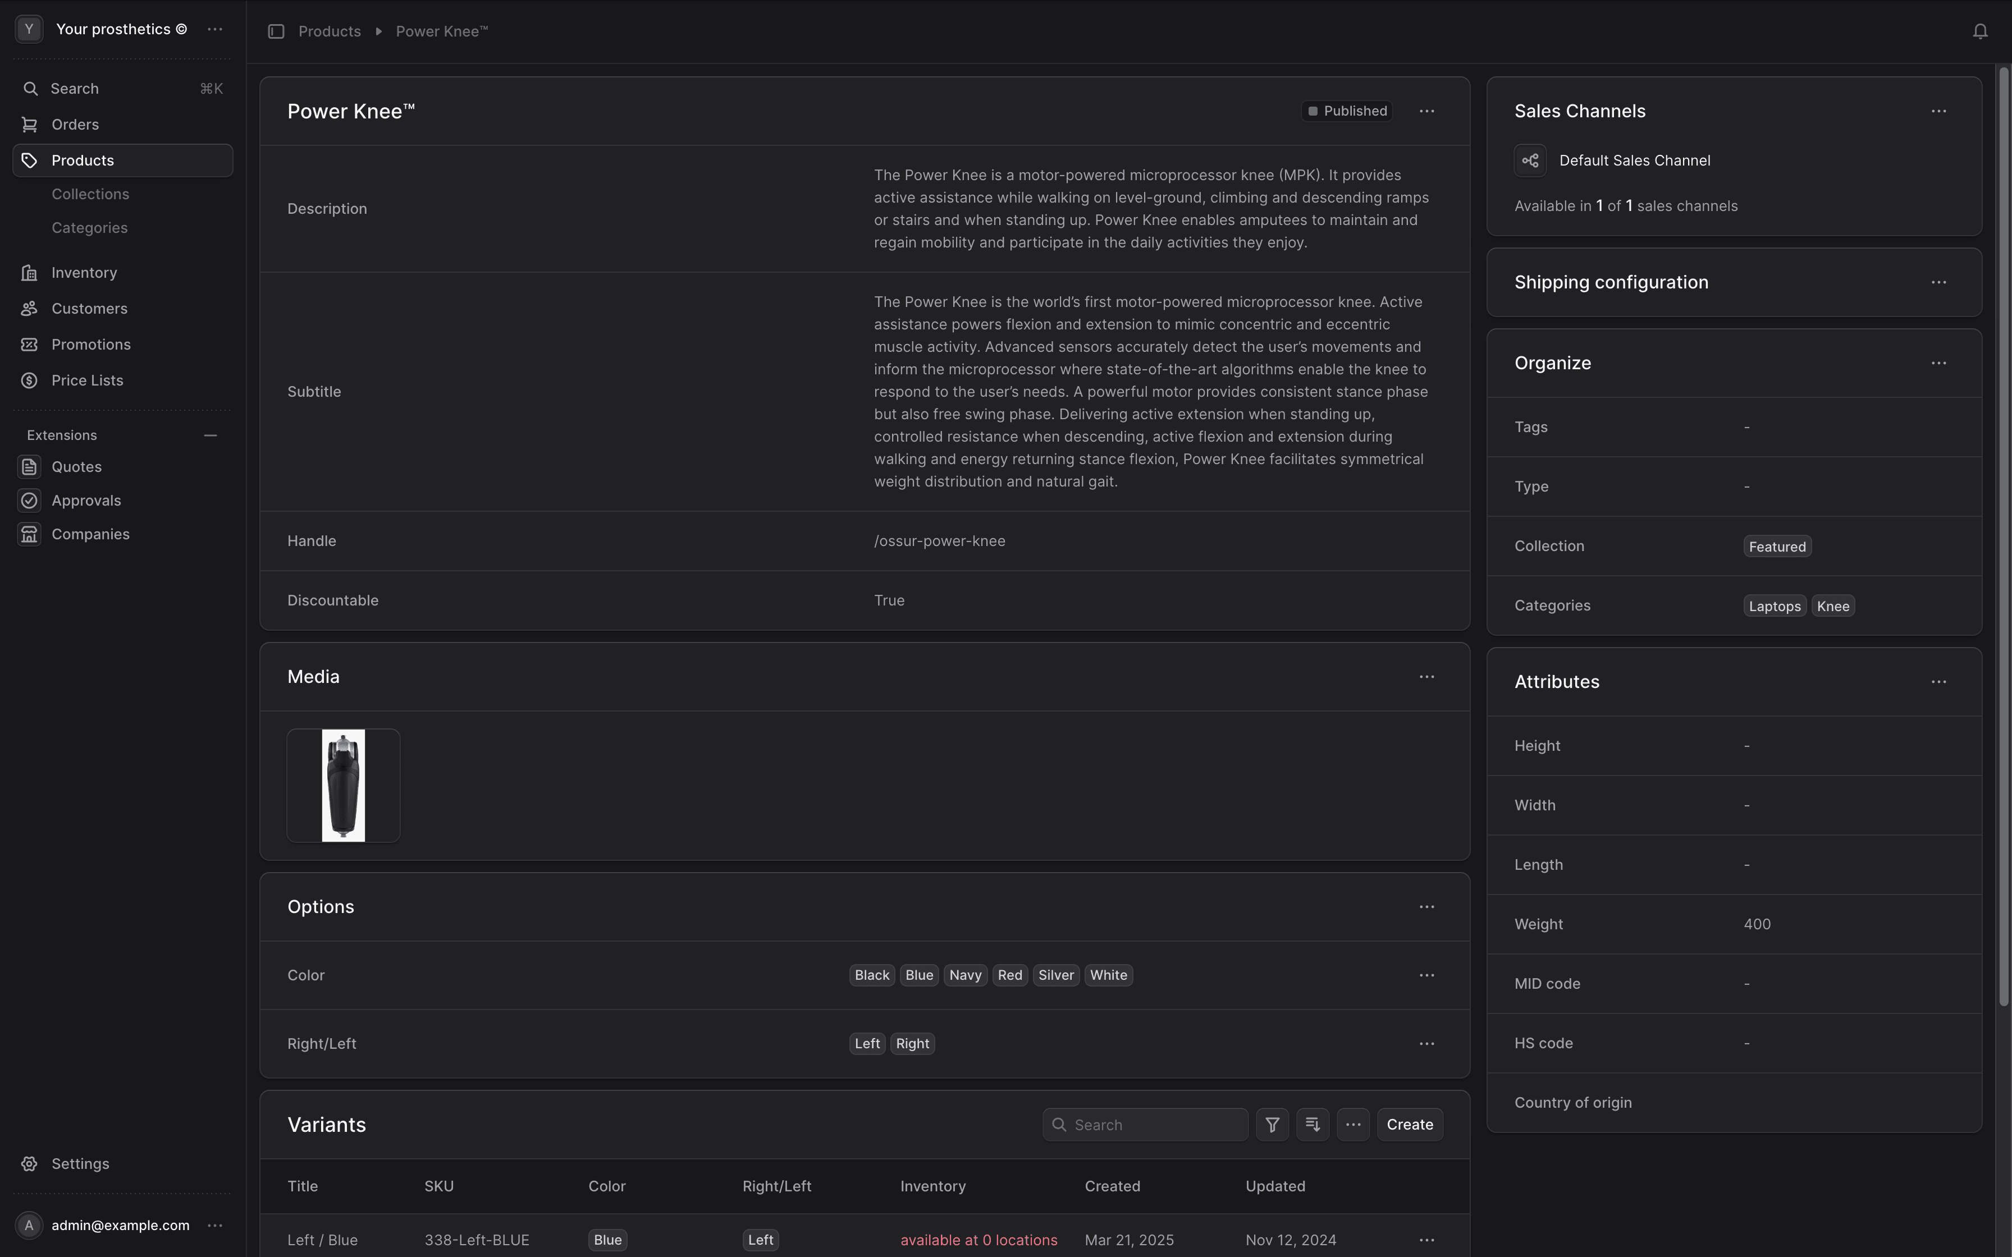
Task: Open row actions for Left / Blue variant
Action: pyautogui.click(x=1426, y=1240)
